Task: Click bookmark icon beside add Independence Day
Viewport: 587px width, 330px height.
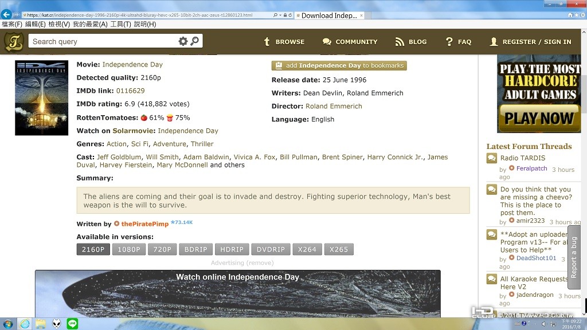Action: click(279, 65)
